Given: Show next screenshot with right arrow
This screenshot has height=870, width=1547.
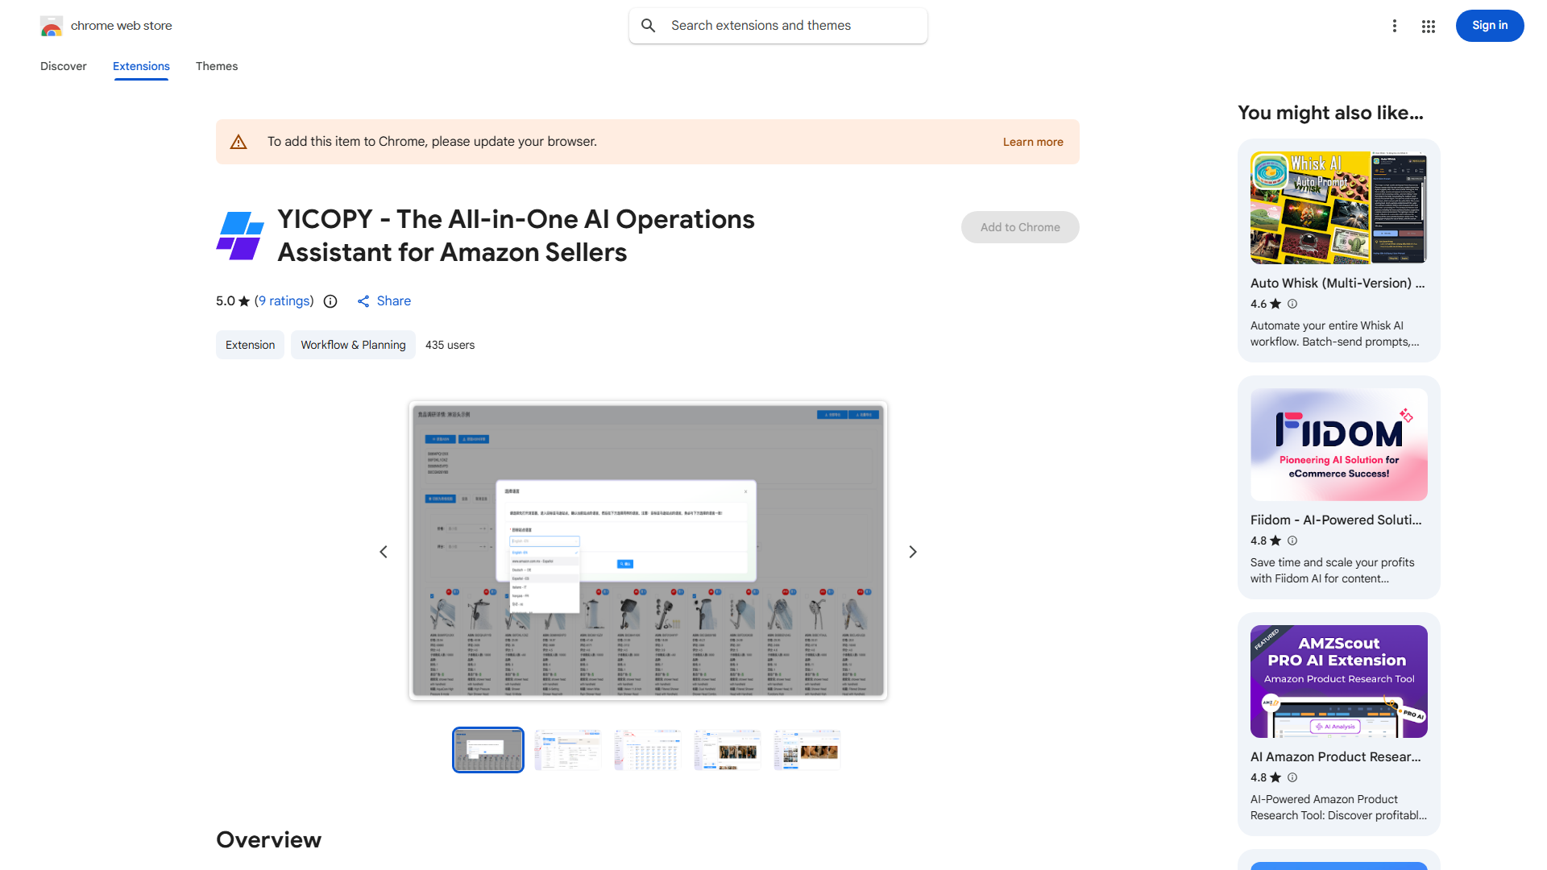Looking at the screenshot, I should (913, 552).
